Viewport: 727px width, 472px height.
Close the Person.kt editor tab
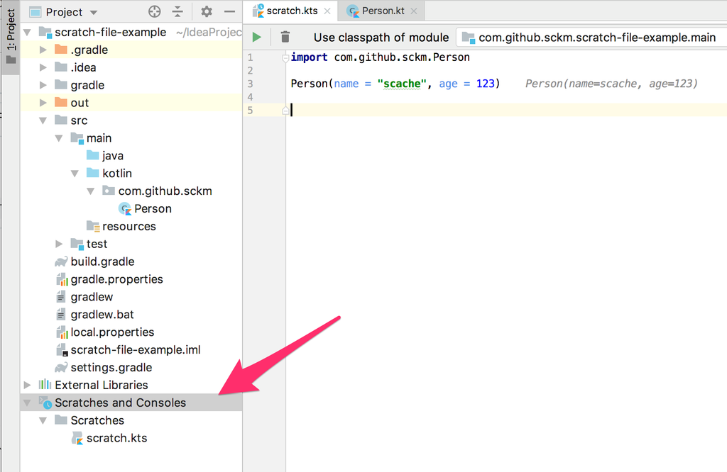(x=414, y=11)
